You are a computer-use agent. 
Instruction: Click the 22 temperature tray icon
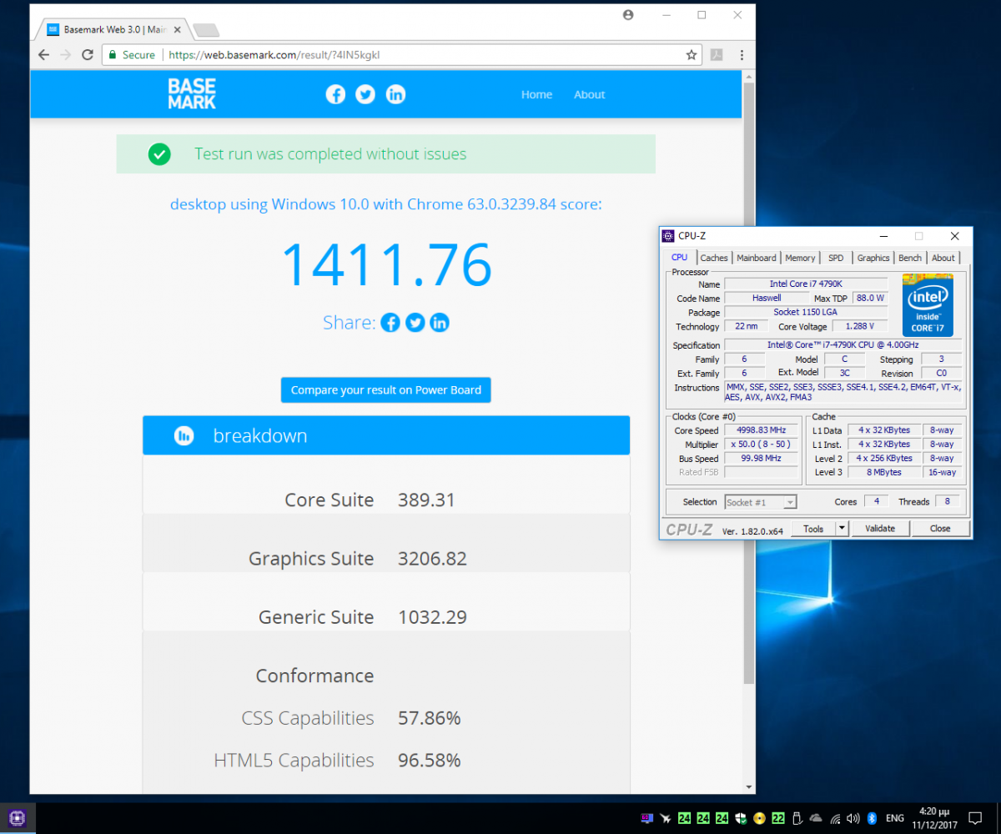[x=777, y=817]
